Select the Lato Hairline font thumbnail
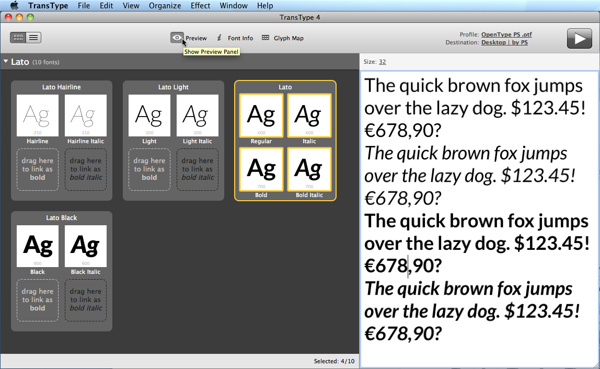This screenshot has height=369, width=600. tap(38, 115)
